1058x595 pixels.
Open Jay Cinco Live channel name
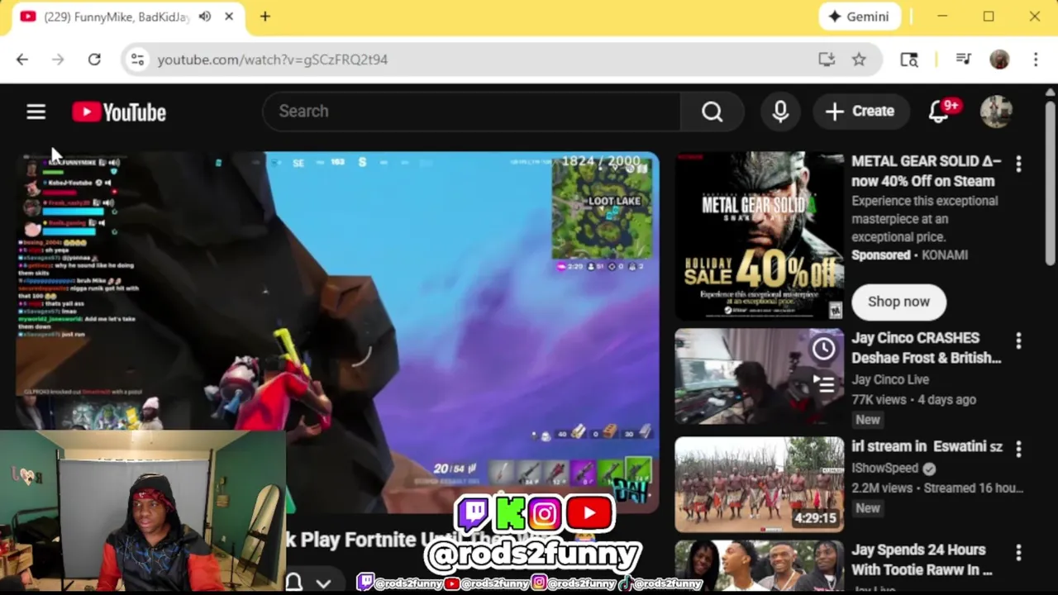point(890,380)
